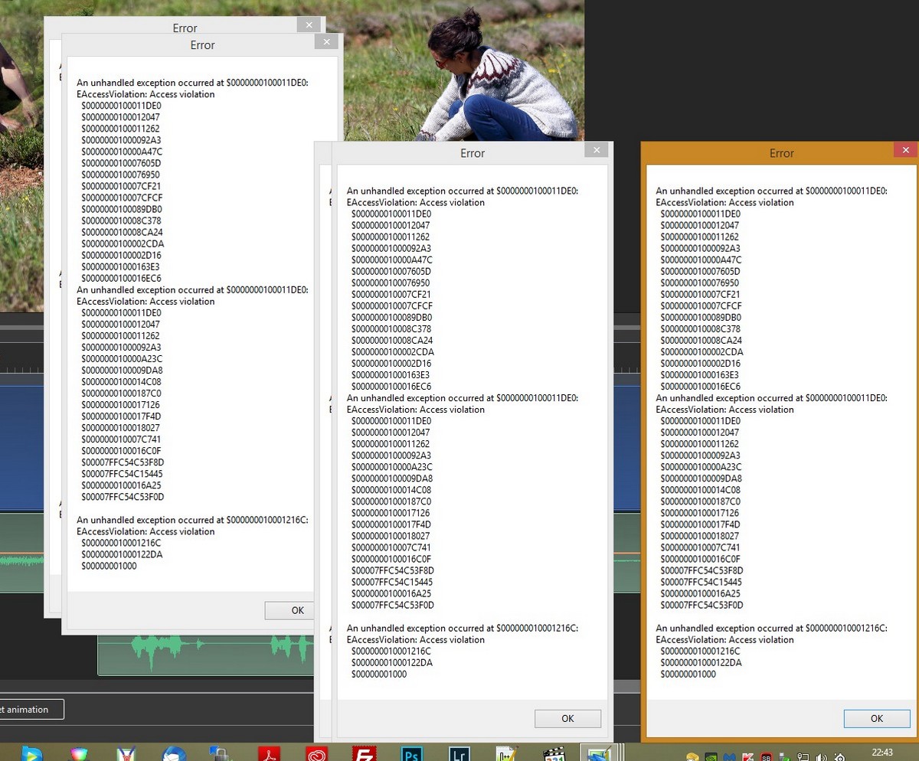
Task: Click the video preview of the woman
Action: click(x=498, y=77)
